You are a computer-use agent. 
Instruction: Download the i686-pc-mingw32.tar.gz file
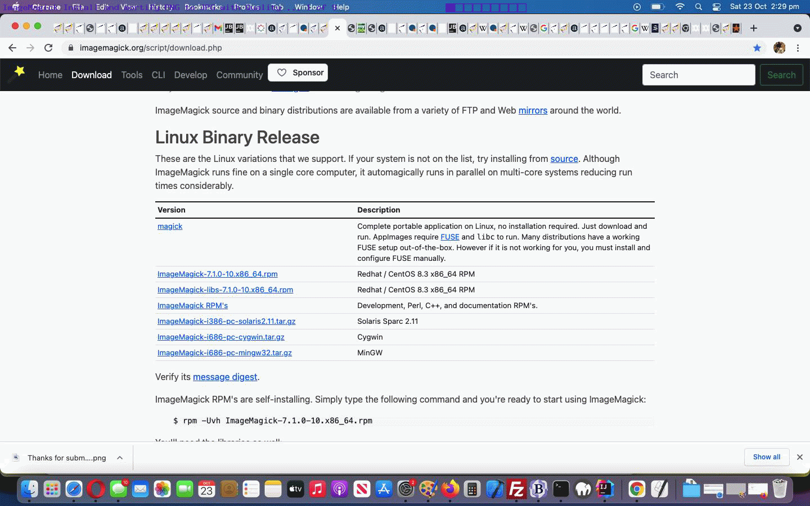pos(224,353)
